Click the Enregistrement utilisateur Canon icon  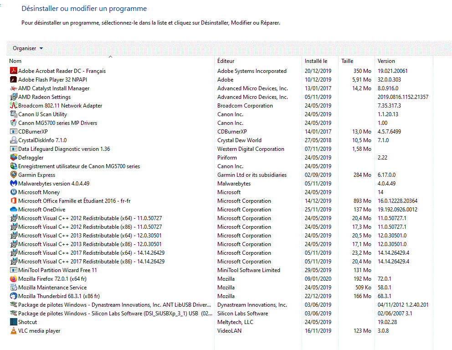tap(14, 166)
